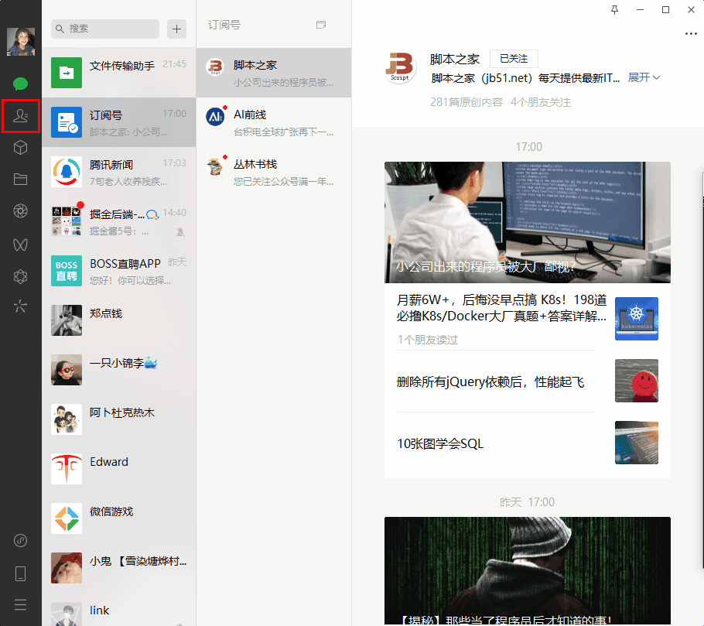The height and width of the screenshot is (626, 704).
Task: Open the more options (...) menu
Action: click(692, 33)
